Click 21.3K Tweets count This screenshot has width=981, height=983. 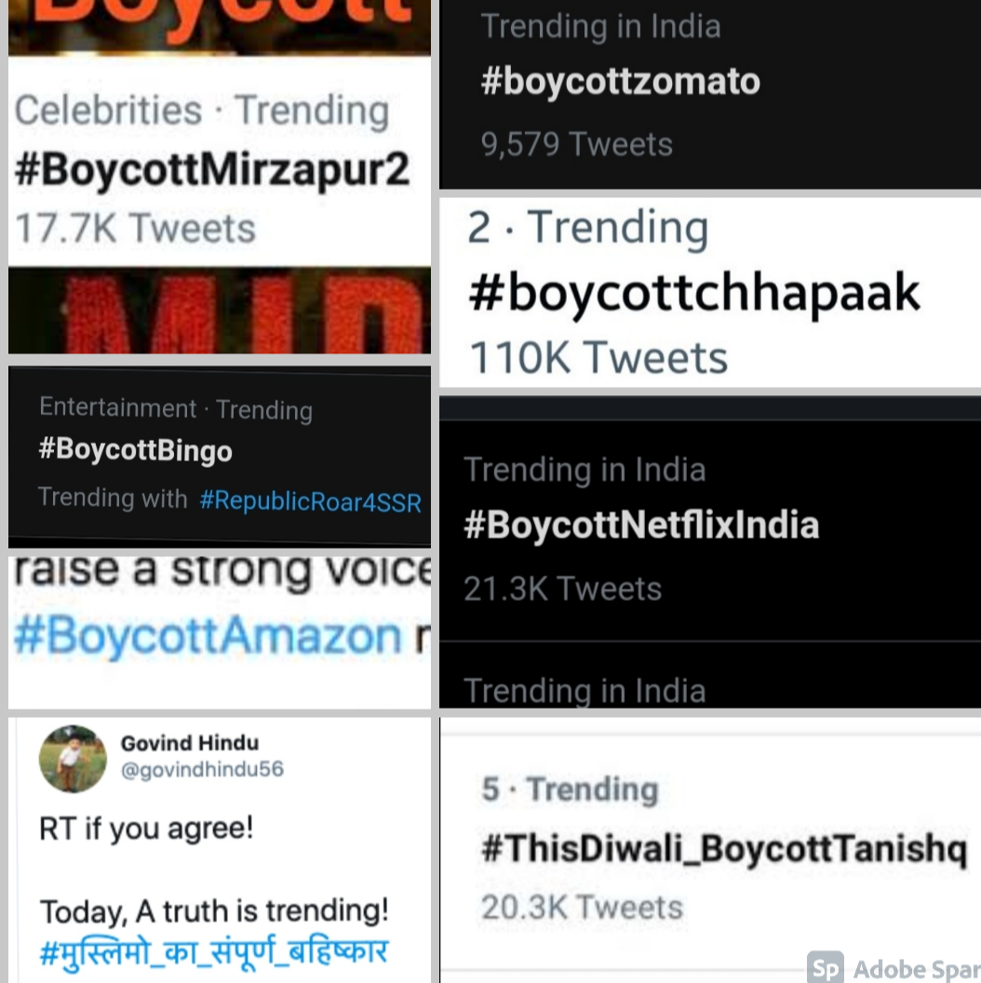pyautogui.click(x=562, y=589)
